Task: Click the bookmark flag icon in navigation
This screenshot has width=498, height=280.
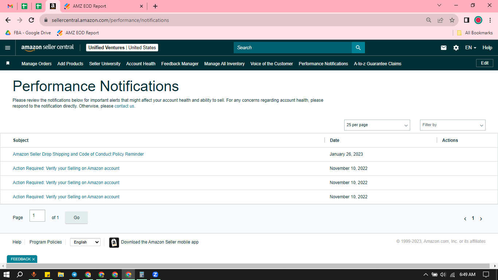Action: [x=8, y=63]
